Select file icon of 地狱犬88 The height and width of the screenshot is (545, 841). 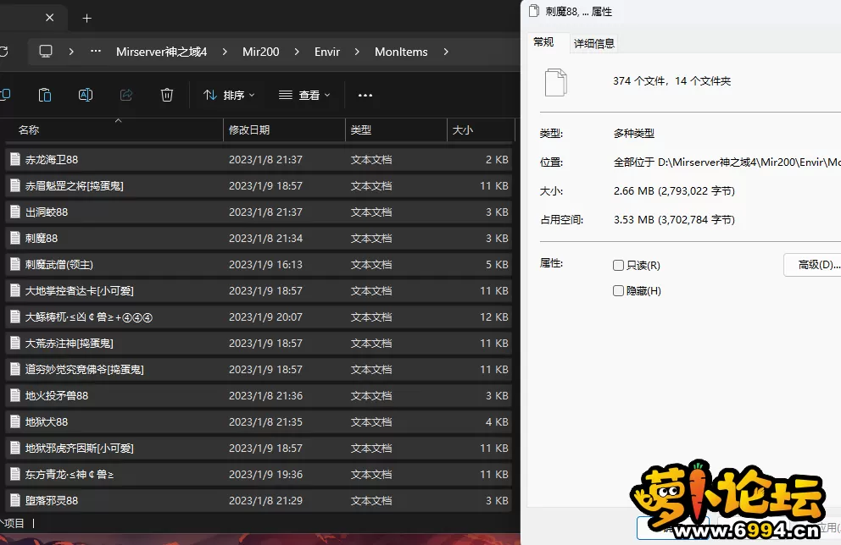(15, 421)
